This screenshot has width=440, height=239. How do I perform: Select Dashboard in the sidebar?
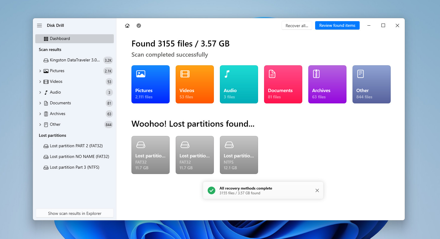click(74, 39)
